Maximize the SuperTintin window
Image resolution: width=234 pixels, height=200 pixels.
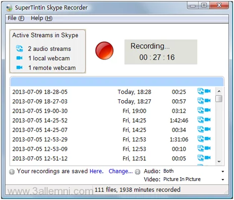[204, 5]
